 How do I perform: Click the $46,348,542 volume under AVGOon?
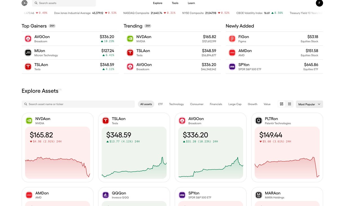click(x=208, y=69)
